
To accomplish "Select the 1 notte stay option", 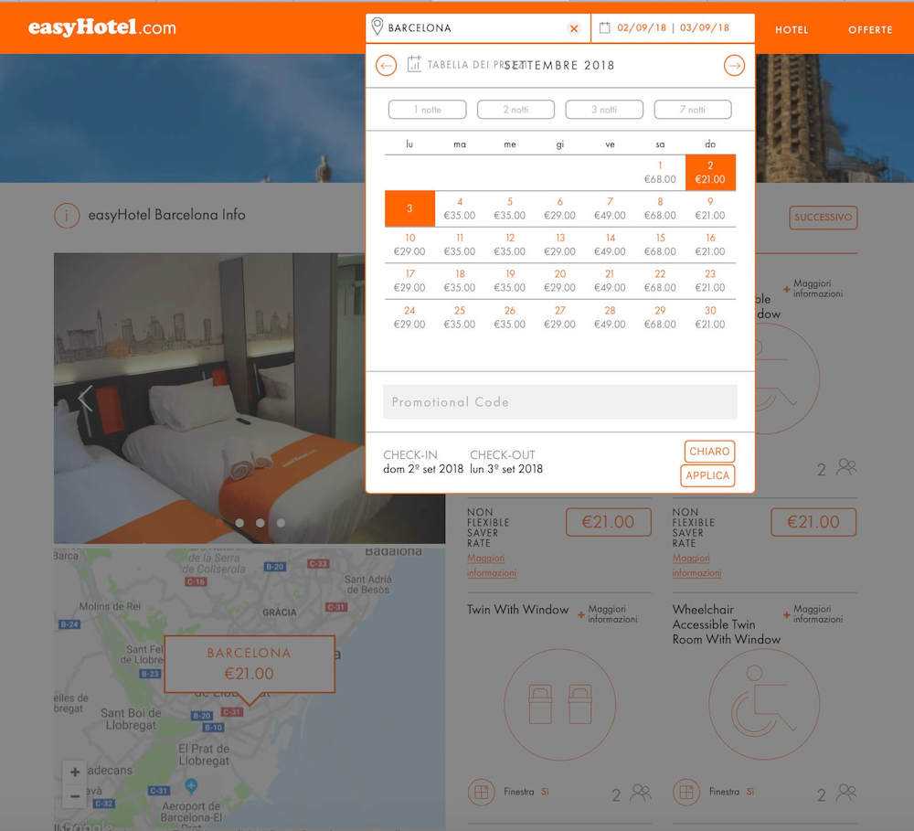I will (427, 110).
